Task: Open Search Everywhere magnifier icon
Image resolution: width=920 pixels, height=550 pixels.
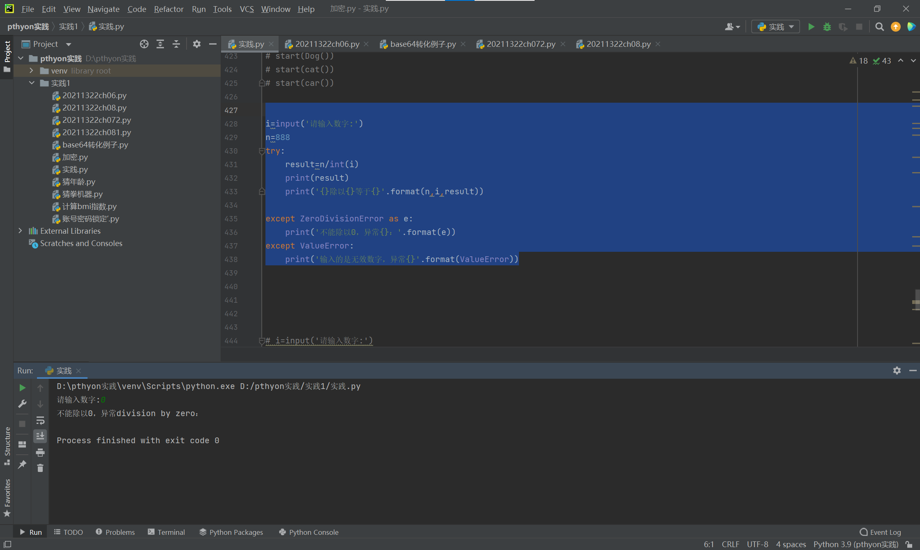Action: tap(879, 27)
